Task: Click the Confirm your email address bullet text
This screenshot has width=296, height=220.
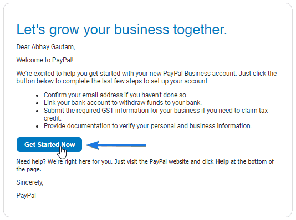Action: pos(116,95)
